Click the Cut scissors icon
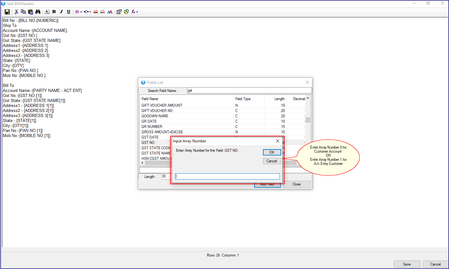The image size is (449, 269). (16, 12)
